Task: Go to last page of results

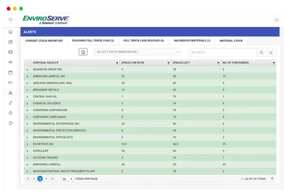Action: point(53,178)
